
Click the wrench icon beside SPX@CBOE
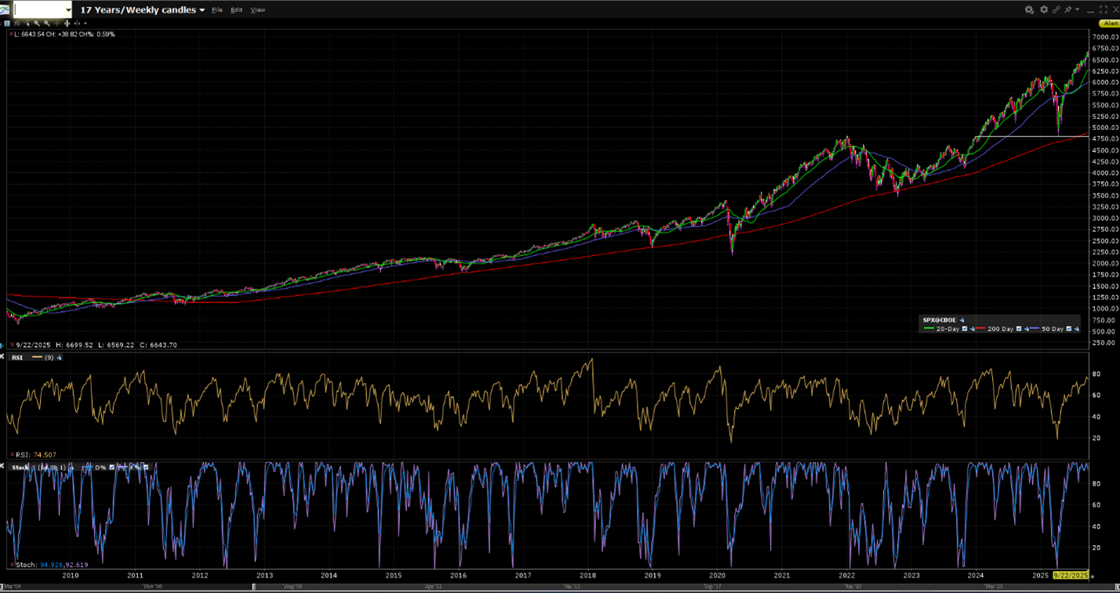click(x=963, y=320)
